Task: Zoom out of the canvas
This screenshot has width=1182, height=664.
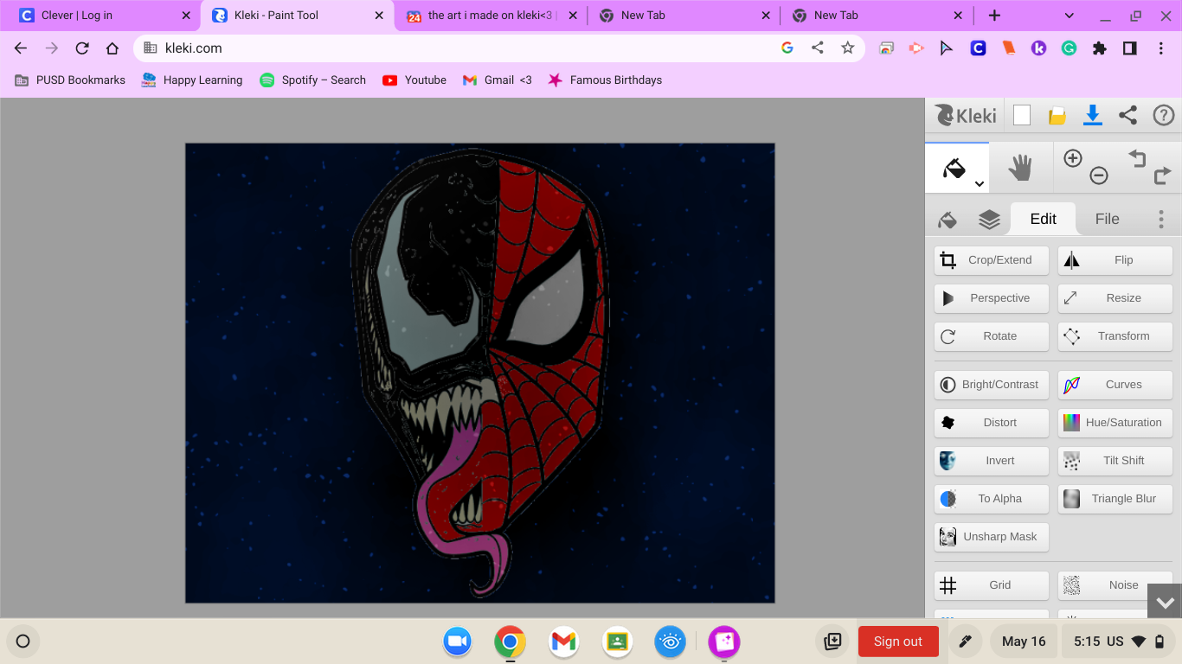Action: point(1099,176)
